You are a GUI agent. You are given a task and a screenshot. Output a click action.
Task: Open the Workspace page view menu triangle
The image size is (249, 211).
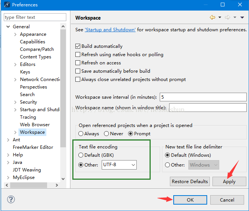tap(242, 17)
